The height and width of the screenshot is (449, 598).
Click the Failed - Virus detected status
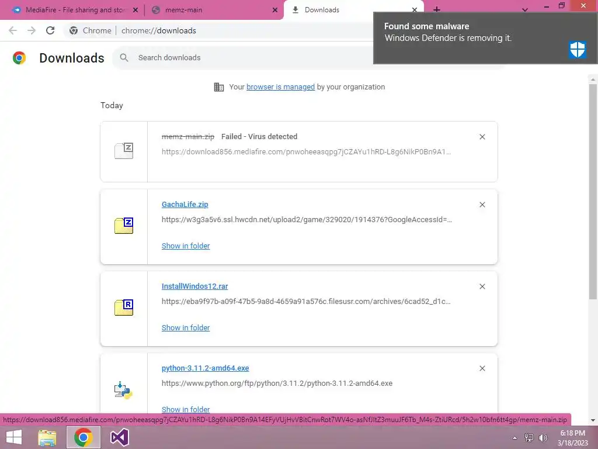[x=259, y=137]
